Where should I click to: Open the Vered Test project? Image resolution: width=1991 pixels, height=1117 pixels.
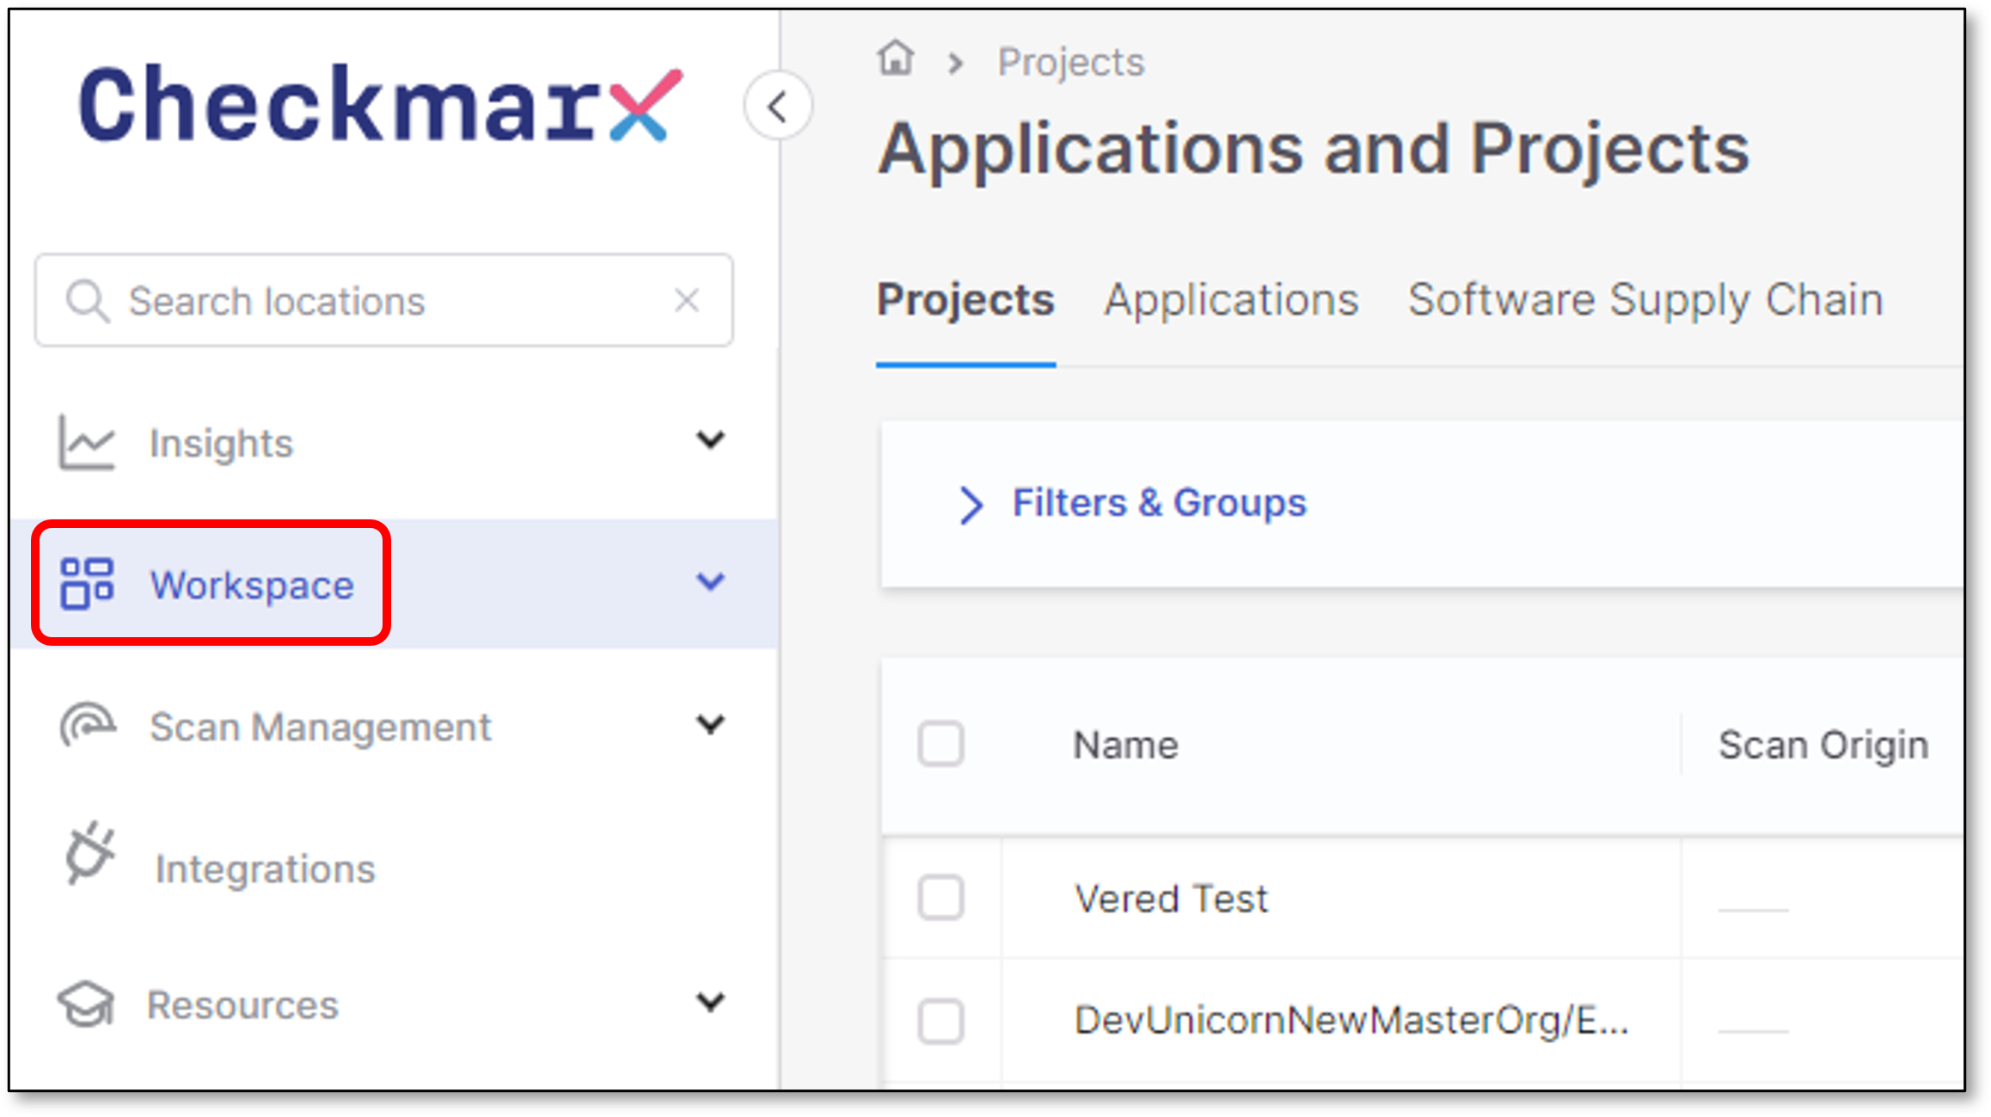click(1171, 899)
